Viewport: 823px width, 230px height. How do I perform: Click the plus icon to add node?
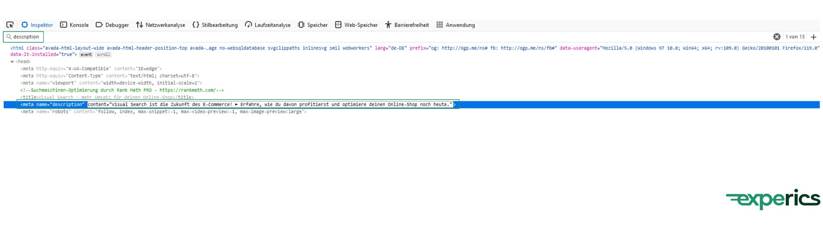tap(814, 37)
